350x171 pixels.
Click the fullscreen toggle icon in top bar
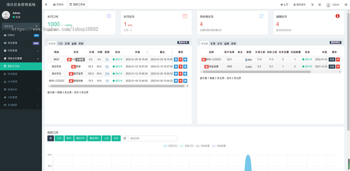pos(319,4)
